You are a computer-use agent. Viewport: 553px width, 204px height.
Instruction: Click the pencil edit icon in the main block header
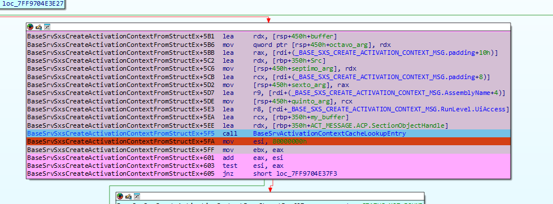click(38, 27)
